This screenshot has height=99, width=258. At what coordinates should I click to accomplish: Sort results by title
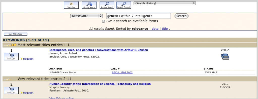click(165, 29)
